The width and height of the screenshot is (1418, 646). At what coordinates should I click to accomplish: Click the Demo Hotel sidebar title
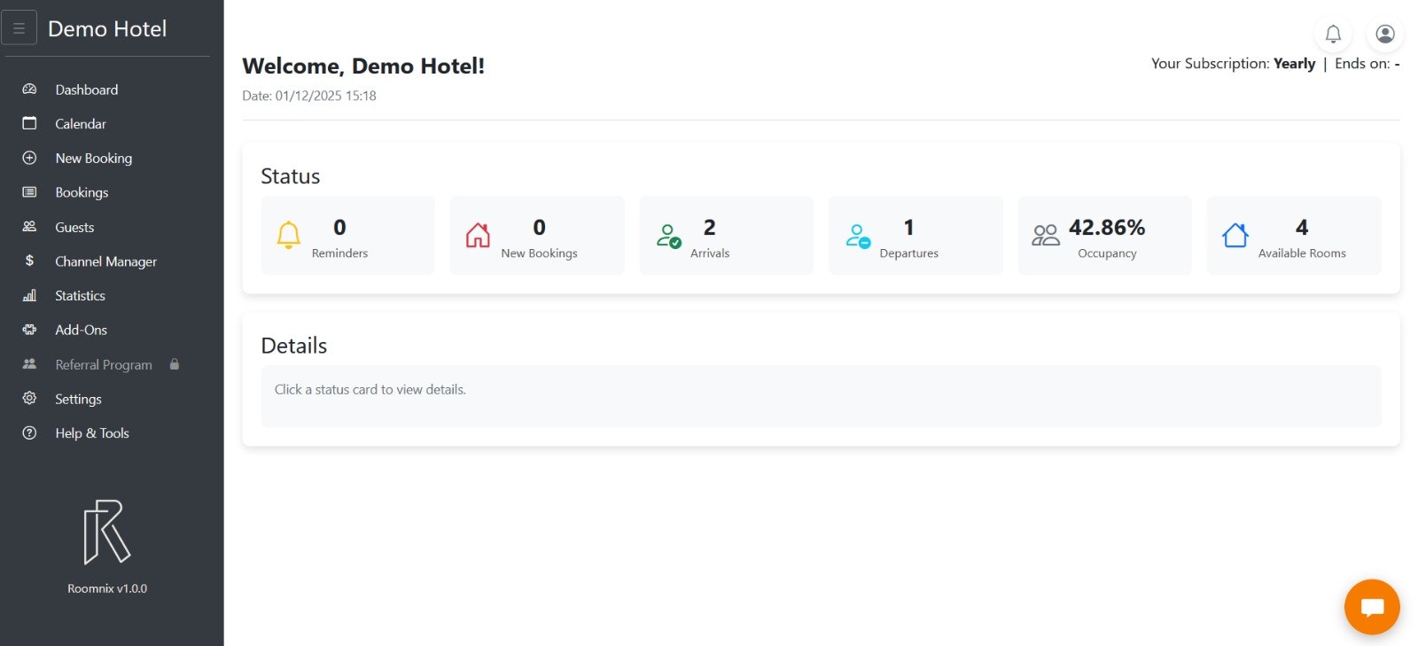coord(107,28)
